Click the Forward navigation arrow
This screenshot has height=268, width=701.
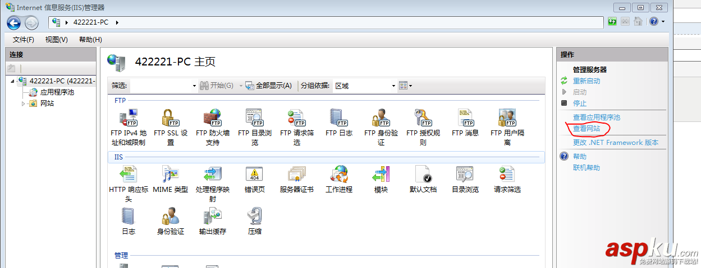31,22
